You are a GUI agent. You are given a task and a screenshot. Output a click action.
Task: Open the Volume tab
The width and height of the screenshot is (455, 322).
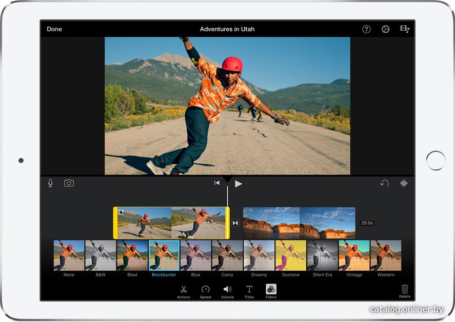(x=227, y=292)
